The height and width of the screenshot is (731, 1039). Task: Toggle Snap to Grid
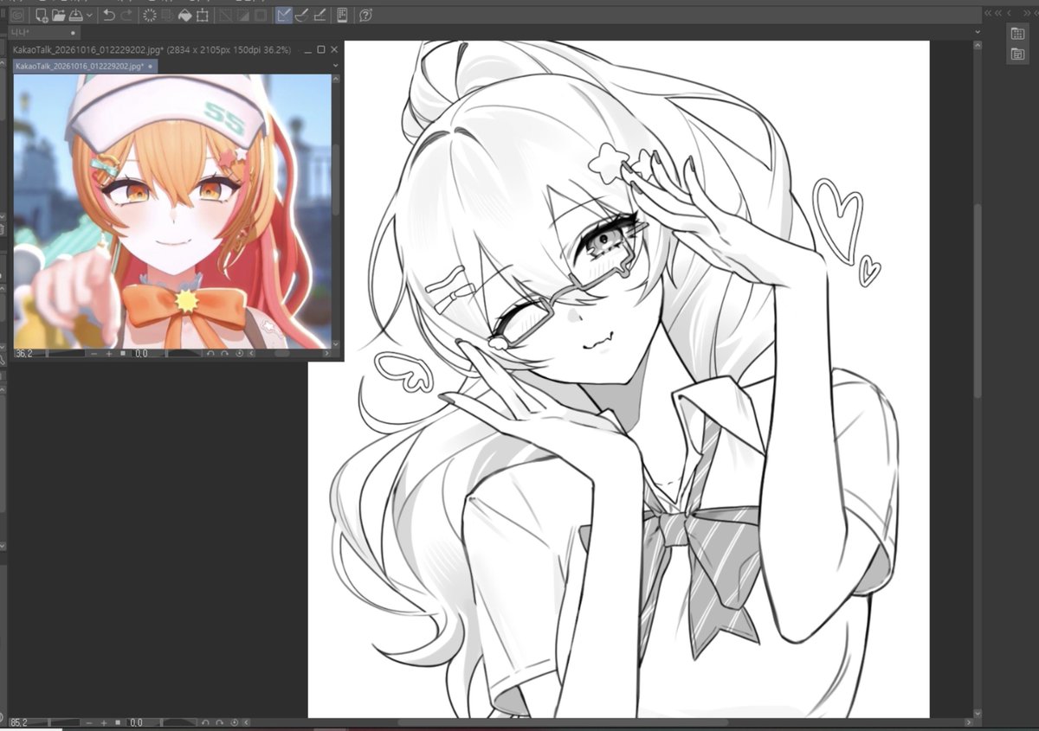(x=319, y=15)
